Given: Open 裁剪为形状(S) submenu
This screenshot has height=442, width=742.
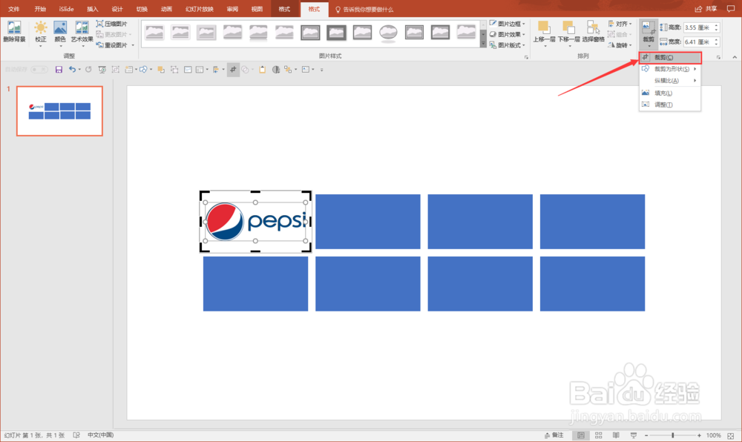Looking at the screenshot, I should tap(670, 69).
